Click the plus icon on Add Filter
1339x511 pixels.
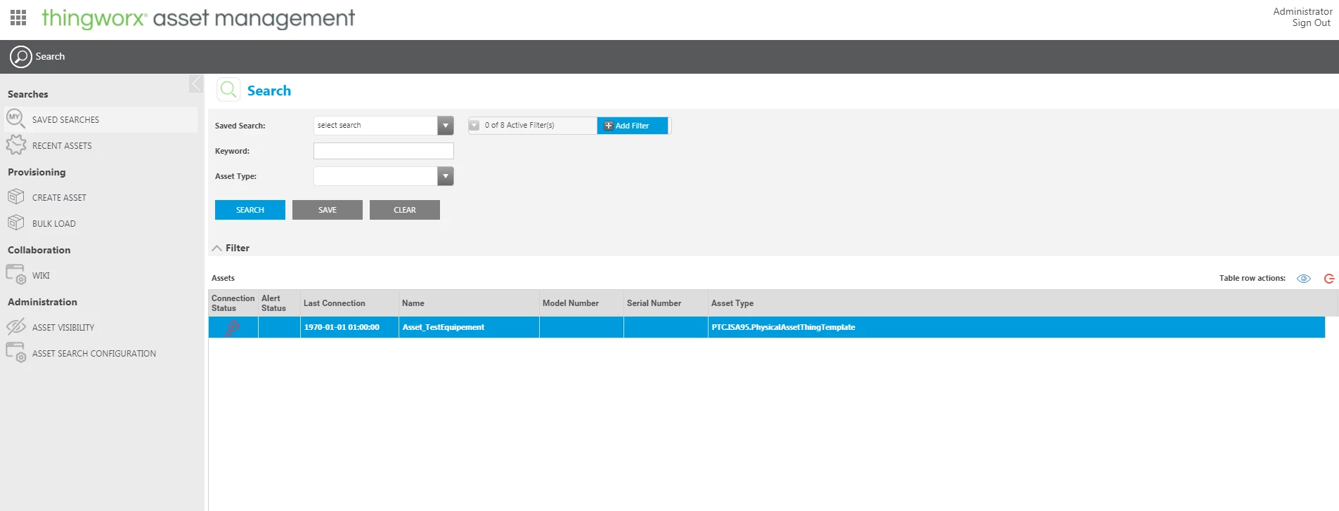609,126
